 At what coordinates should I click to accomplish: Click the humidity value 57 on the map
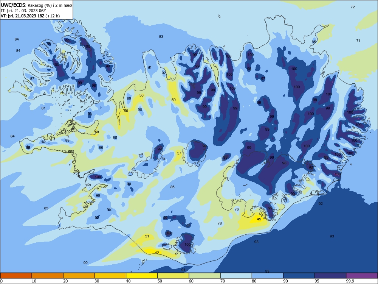click(x=179, y=153)
